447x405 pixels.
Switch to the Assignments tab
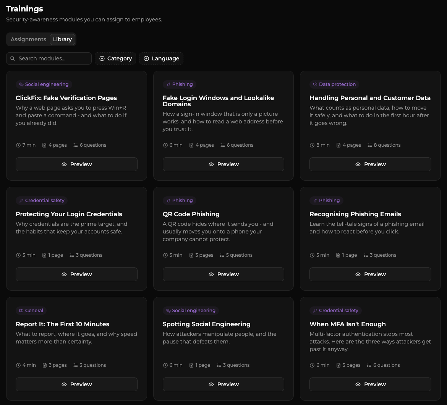pyautogui.click(x=28, y=39)
